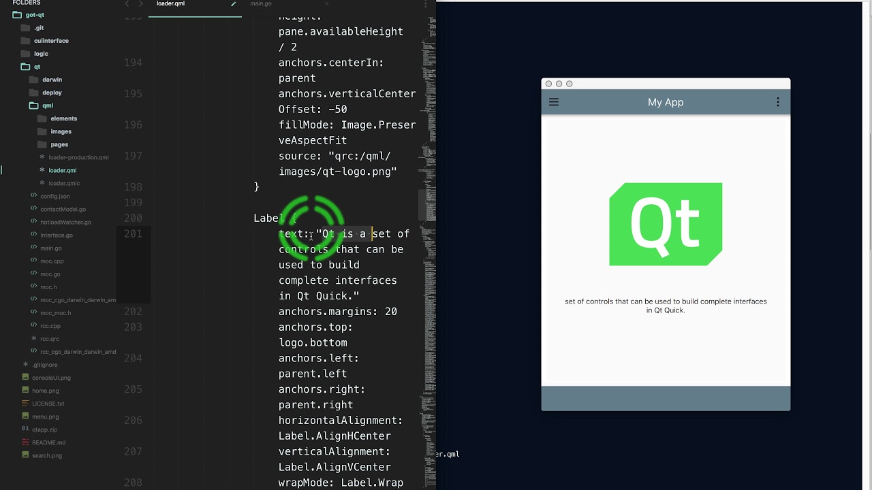Open moc_cgo_darwin_darwin_am file
The width and height of the screenshot is (872, 490).
point(78,299)
